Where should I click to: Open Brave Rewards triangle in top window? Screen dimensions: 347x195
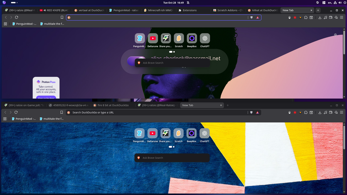click(x=258, y=17)
